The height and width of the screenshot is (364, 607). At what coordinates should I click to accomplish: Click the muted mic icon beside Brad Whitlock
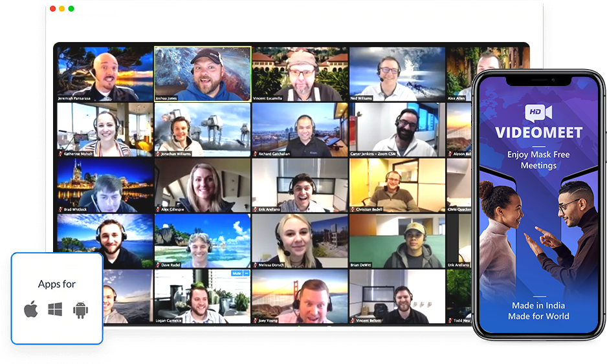coord(61,209)
